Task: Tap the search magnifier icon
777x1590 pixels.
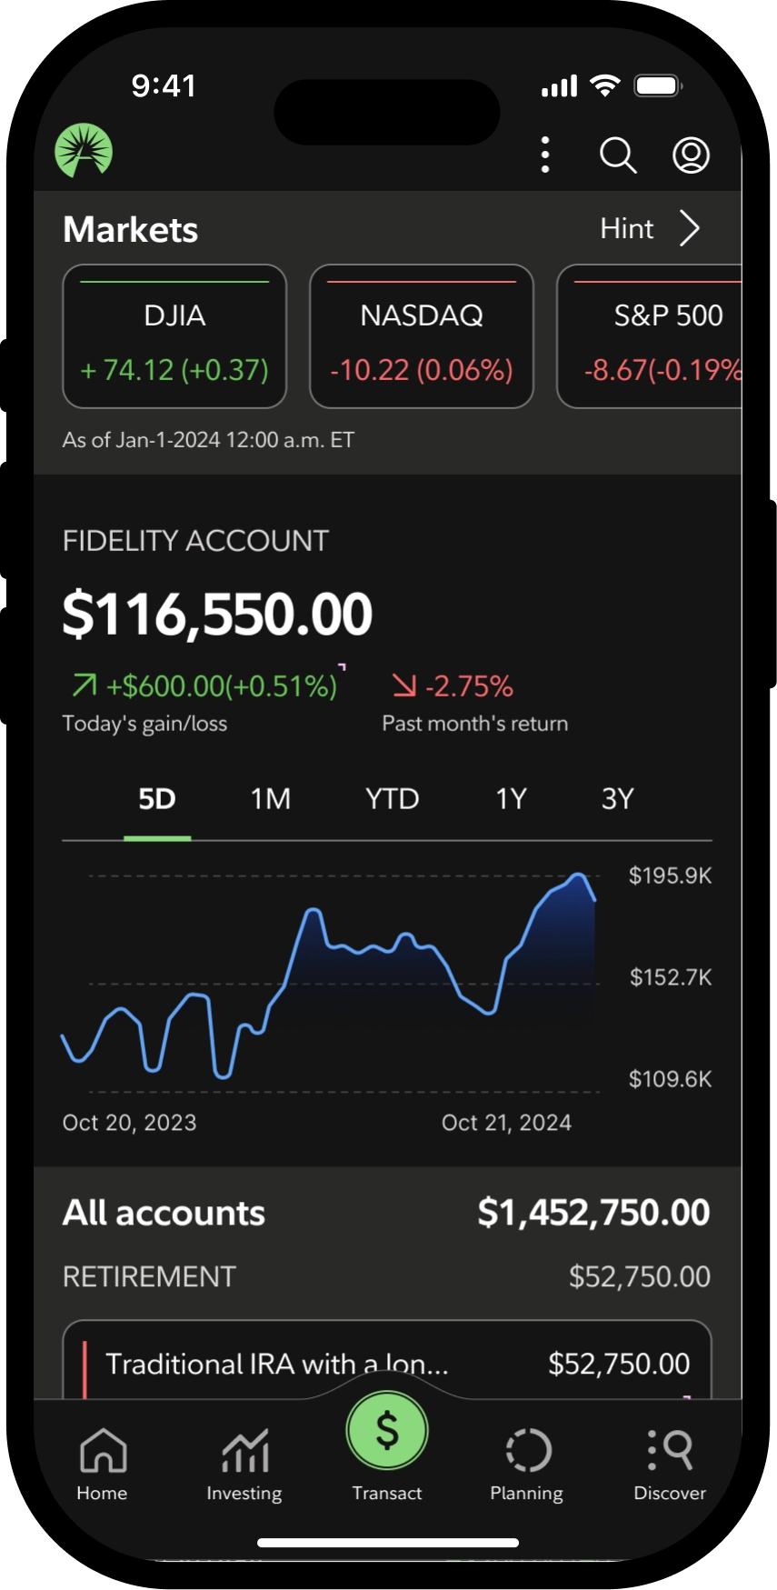Action: (x=618, y=155)
